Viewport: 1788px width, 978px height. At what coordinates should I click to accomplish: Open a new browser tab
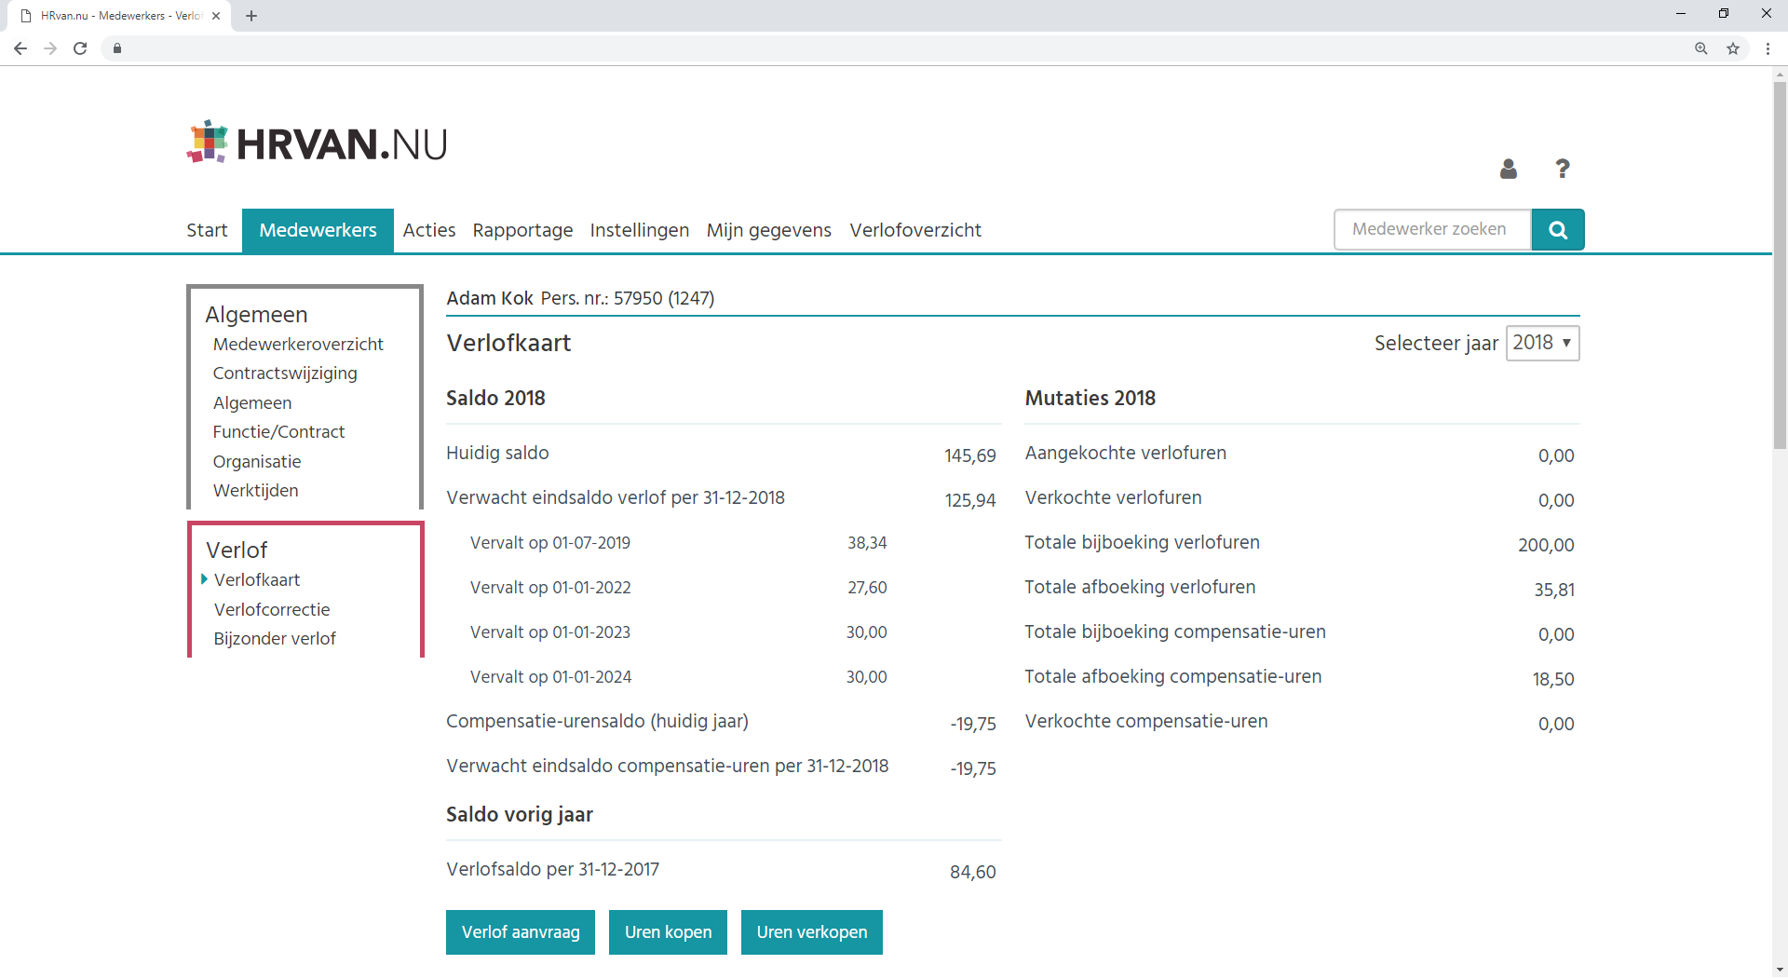coord(251,16)
